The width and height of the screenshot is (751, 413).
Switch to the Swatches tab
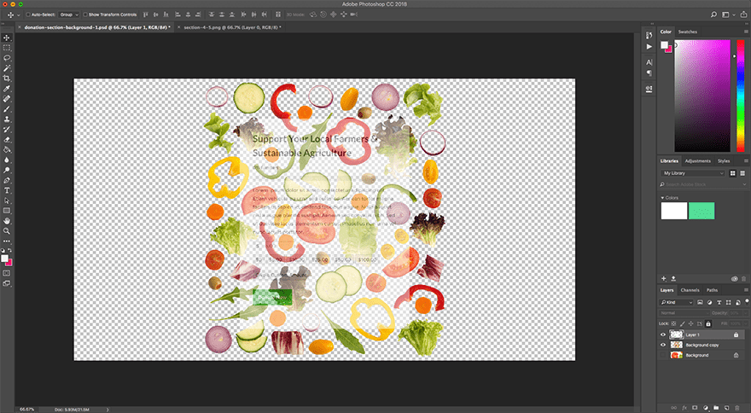pyautogui.click(x=688, y=32)
